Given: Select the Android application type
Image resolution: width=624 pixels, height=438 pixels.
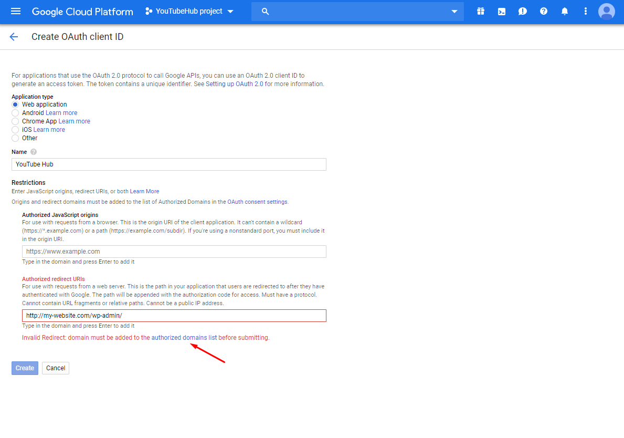Looking at the screenshot, I should click(x=15, y=112).
